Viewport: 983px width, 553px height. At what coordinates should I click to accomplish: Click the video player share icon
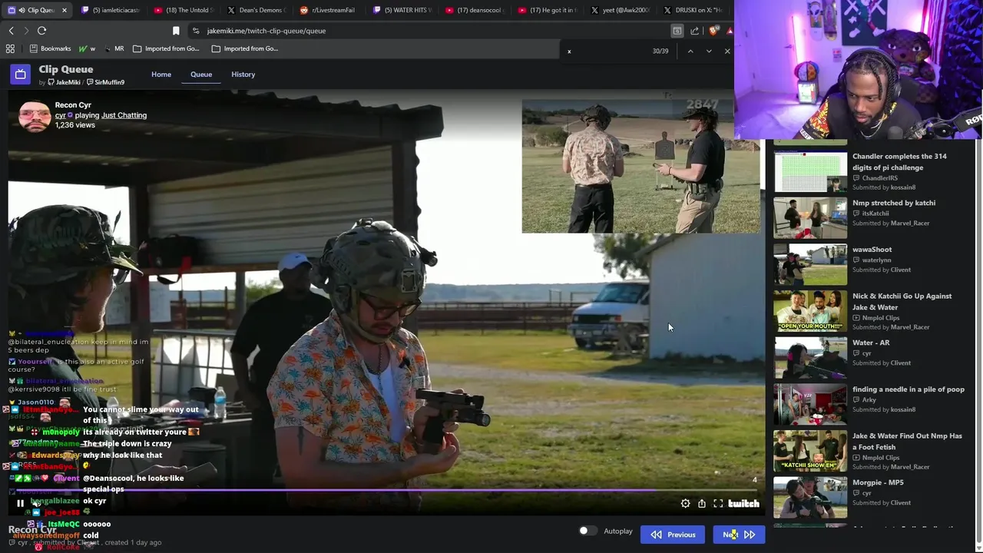point(702,504)
